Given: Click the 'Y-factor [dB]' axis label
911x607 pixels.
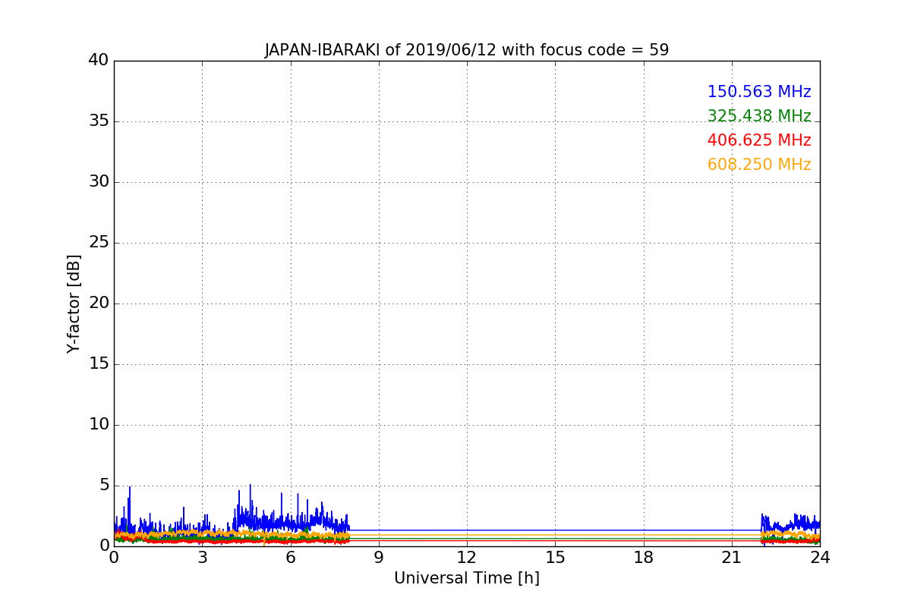Looking at the screenshot, I should click(74, 303).
